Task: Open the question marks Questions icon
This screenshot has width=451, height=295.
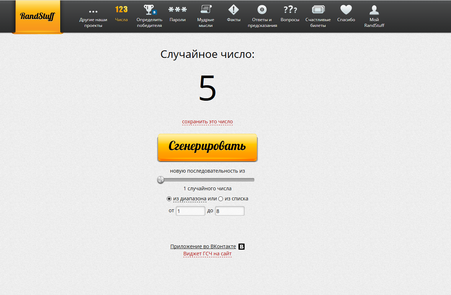Action: coord(290,10)
